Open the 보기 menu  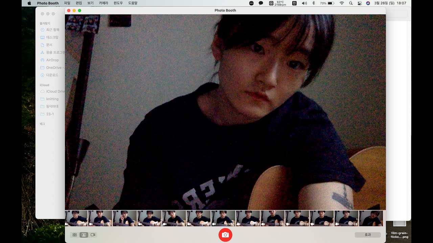[x=90, y=3]
